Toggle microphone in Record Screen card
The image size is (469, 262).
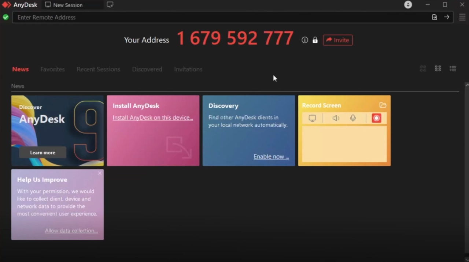pyautogui.click(x=353, y=118)
